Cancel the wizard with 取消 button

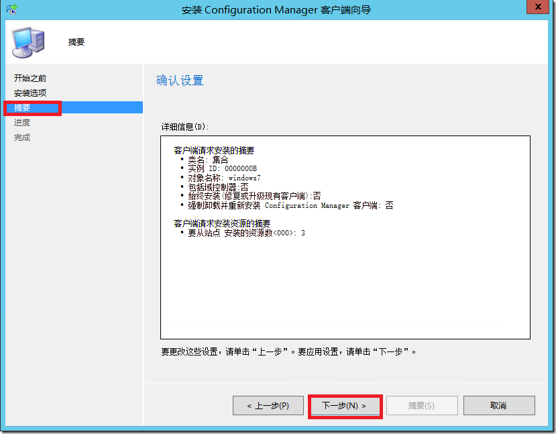[x=499, y=406]
